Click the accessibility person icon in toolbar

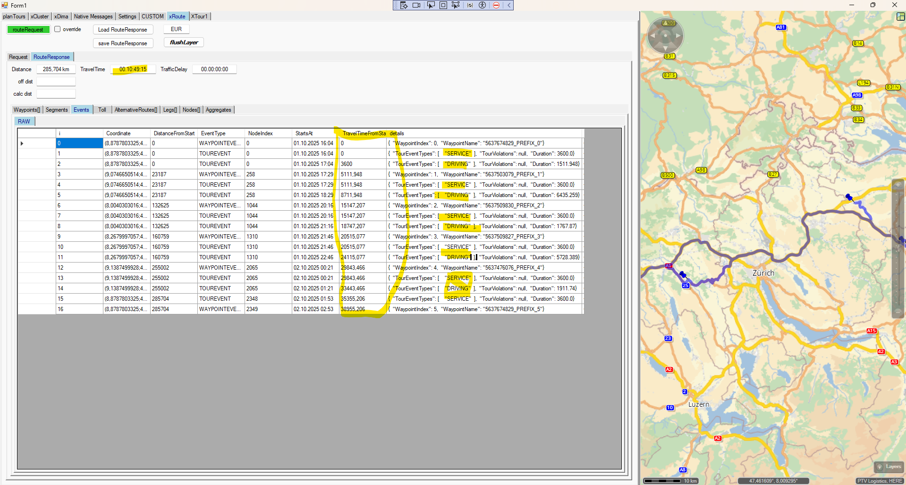482,5
